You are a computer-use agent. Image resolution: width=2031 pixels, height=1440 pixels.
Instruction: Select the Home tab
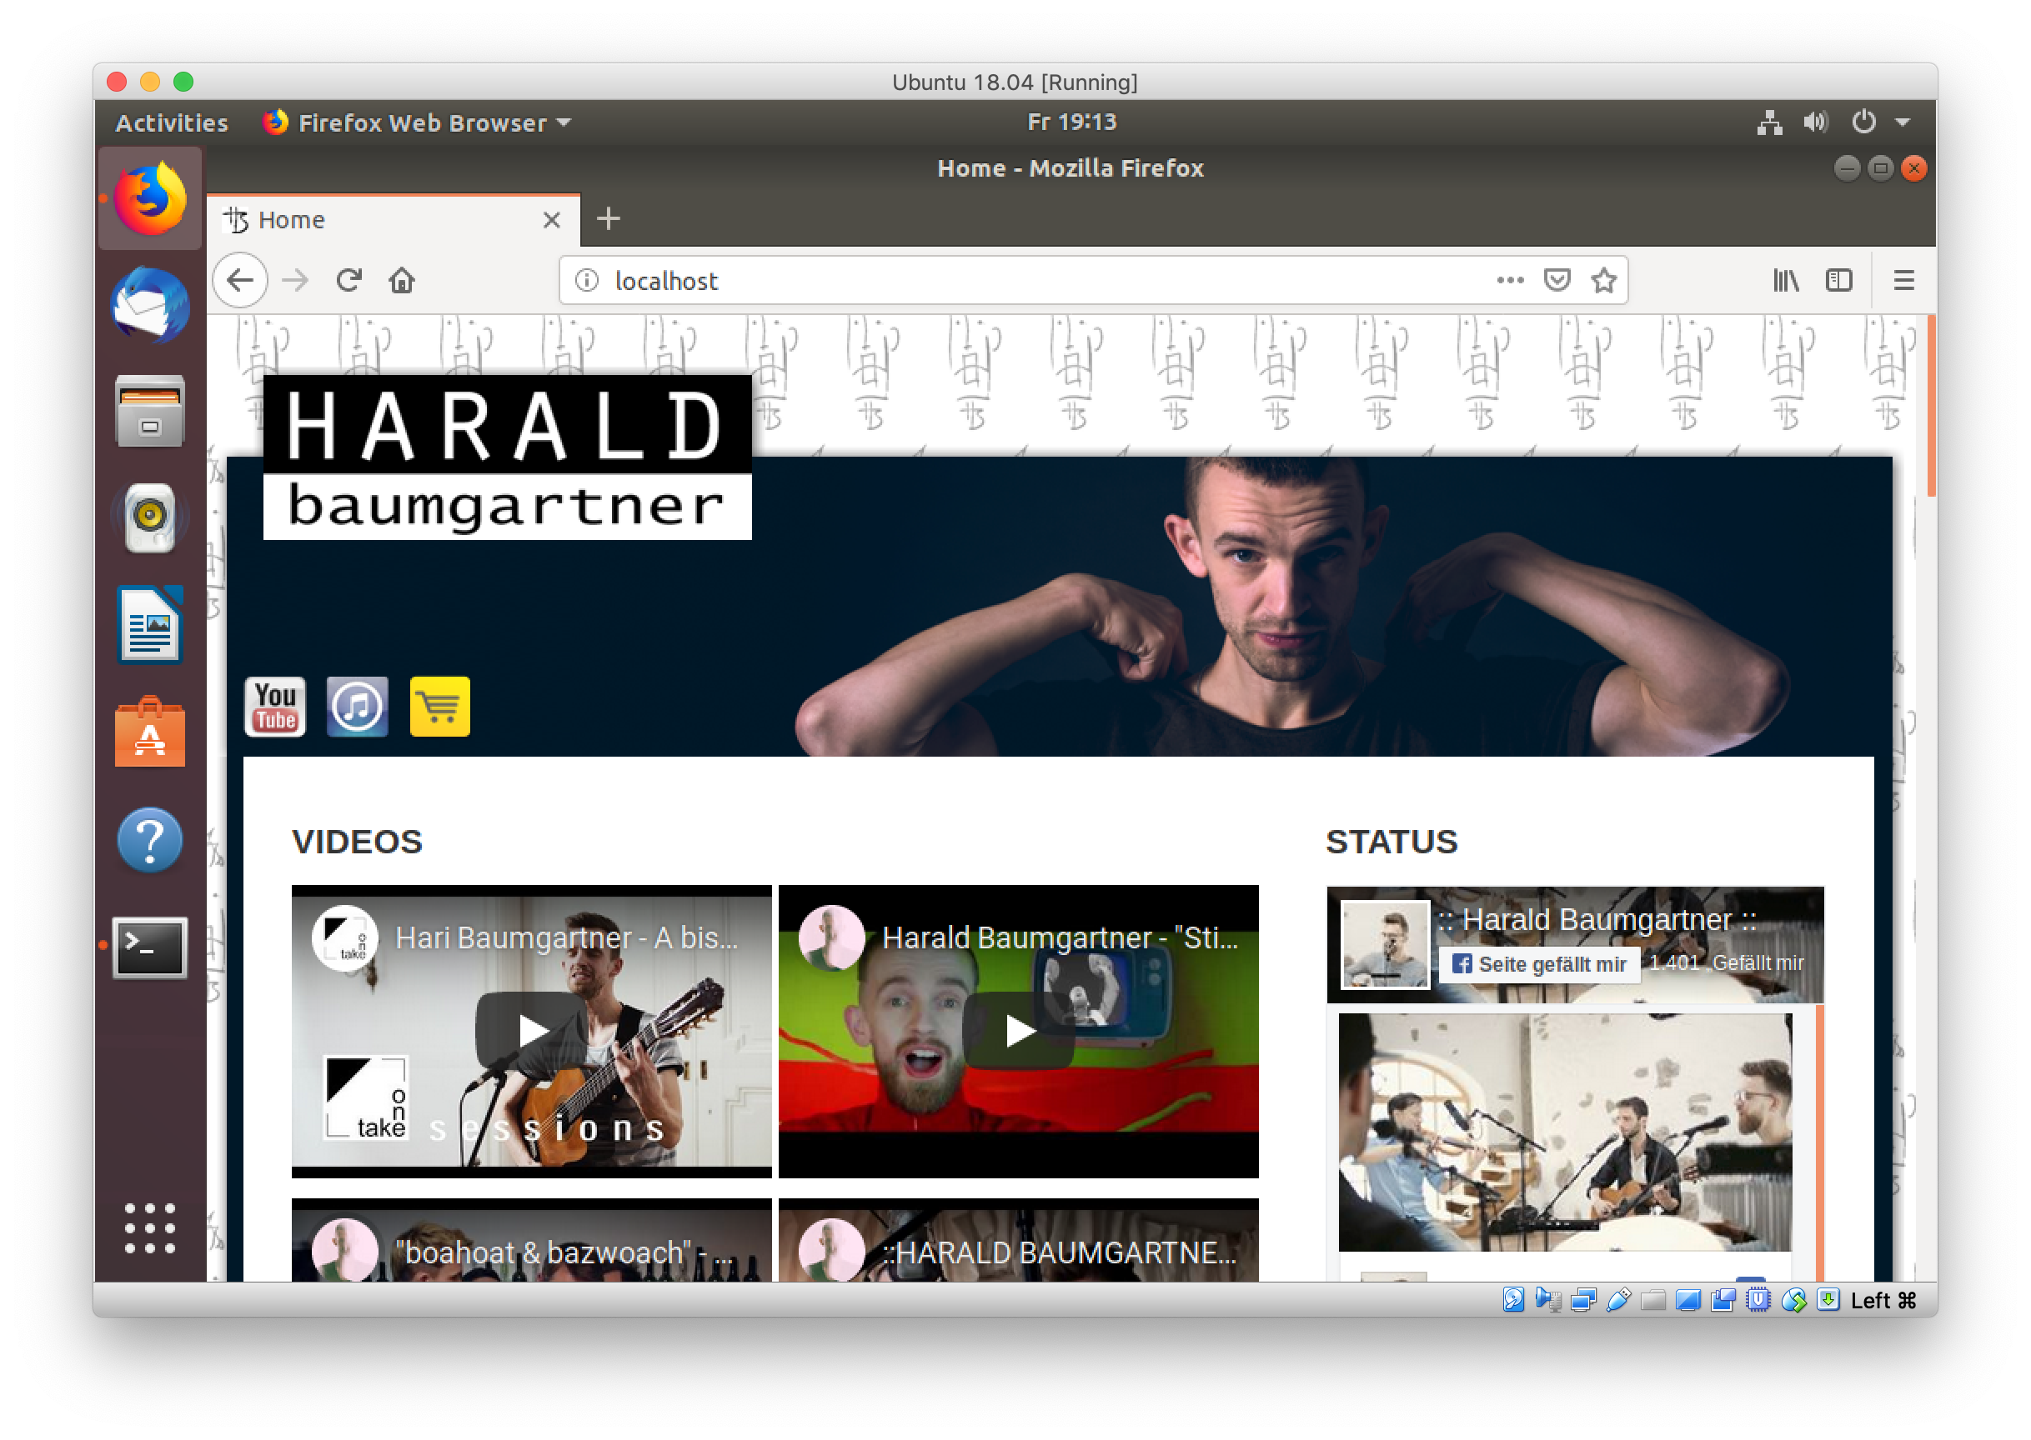pos(394,220)
